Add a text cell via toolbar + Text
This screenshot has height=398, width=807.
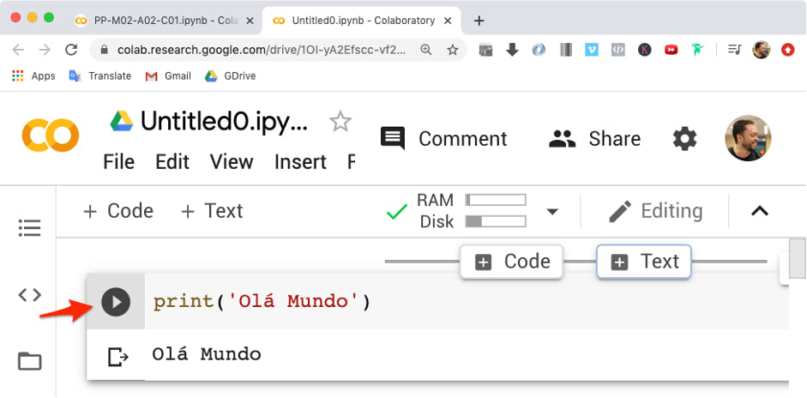(x=212, y=211)
